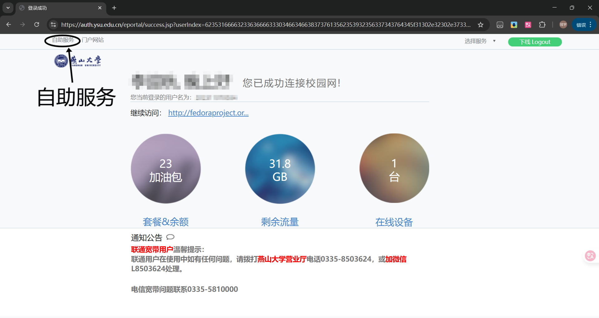
Task: Go to the 门户网站 menu link
Action: pos(93,40)
